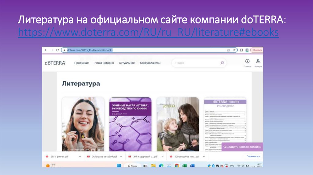Open Microsoft Edge from the taskbar
This screenshot has height=175, width=313.
click(x=161, y=166)
